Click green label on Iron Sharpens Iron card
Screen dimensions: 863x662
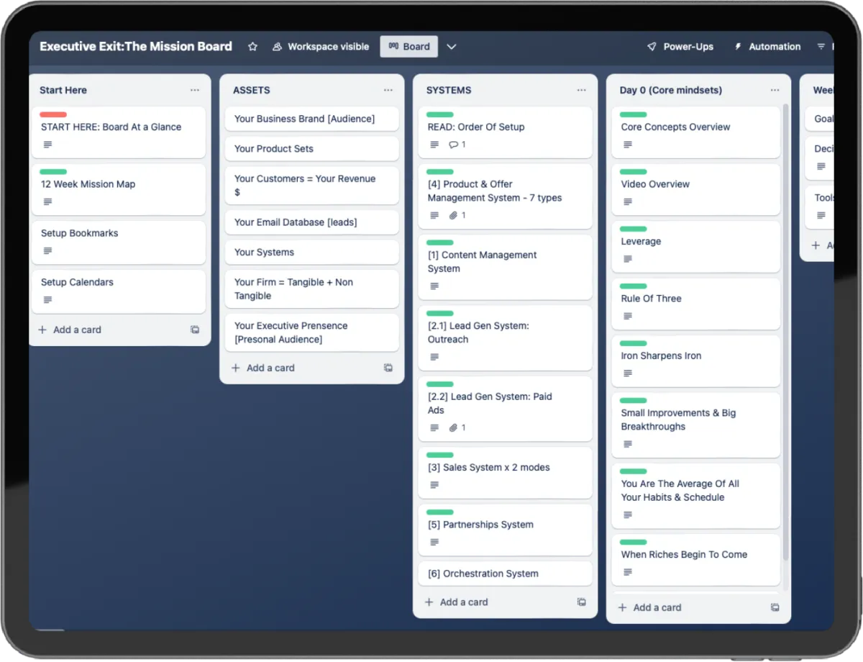(633, 344)
